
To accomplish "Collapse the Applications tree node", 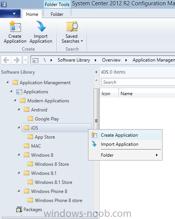I will point(11,91).
